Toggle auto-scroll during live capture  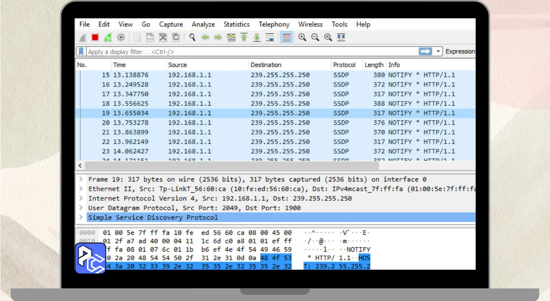tap(270, 37)
